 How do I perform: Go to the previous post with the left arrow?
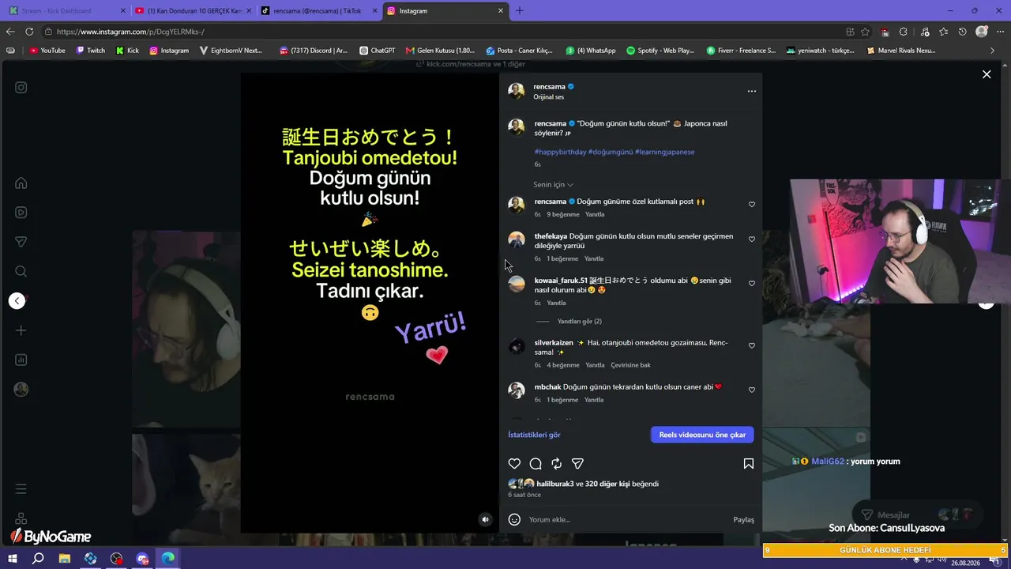pos(17,300)
